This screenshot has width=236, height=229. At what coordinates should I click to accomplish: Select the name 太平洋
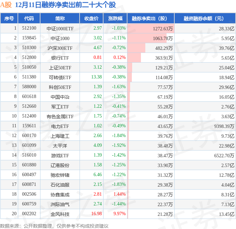click(x=60, y=146)
